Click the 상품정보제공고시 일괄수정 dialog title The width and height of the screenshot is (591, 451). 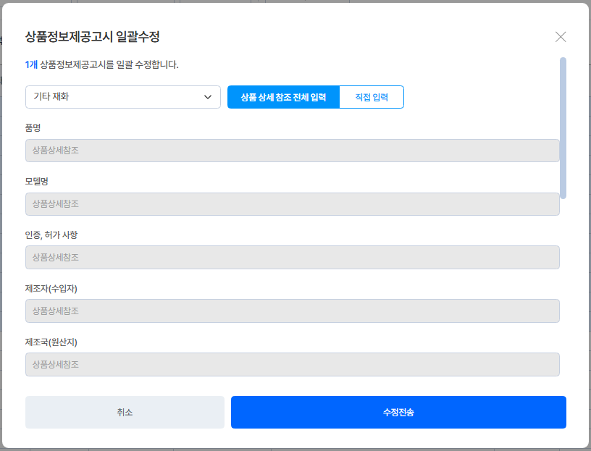click(x=92, y=36)
